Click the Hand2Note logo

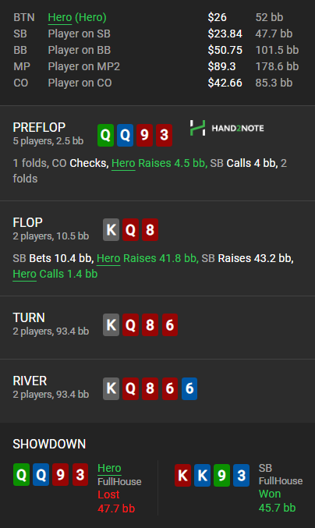click(227, 128)
